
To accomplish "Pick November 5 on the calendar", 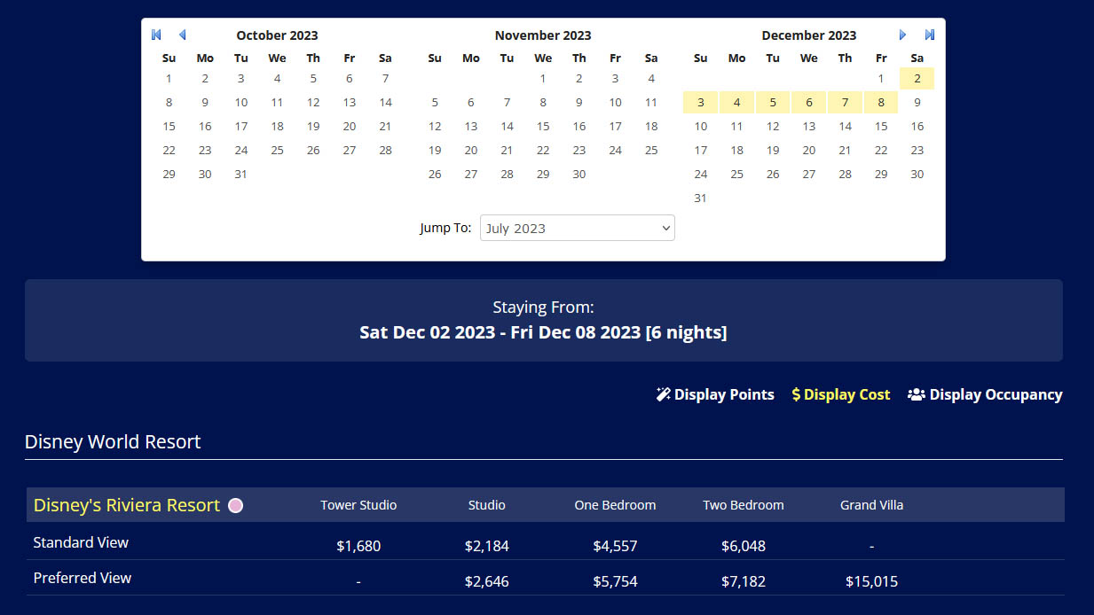I will (435, 103).
